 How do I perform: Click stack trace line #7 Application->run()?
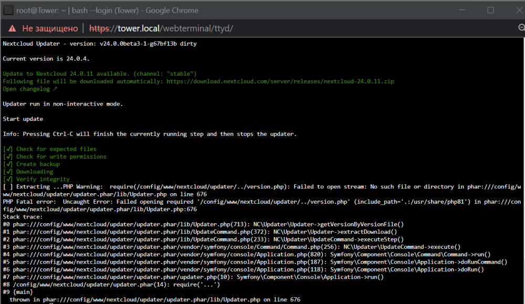(x=193, y=277)
